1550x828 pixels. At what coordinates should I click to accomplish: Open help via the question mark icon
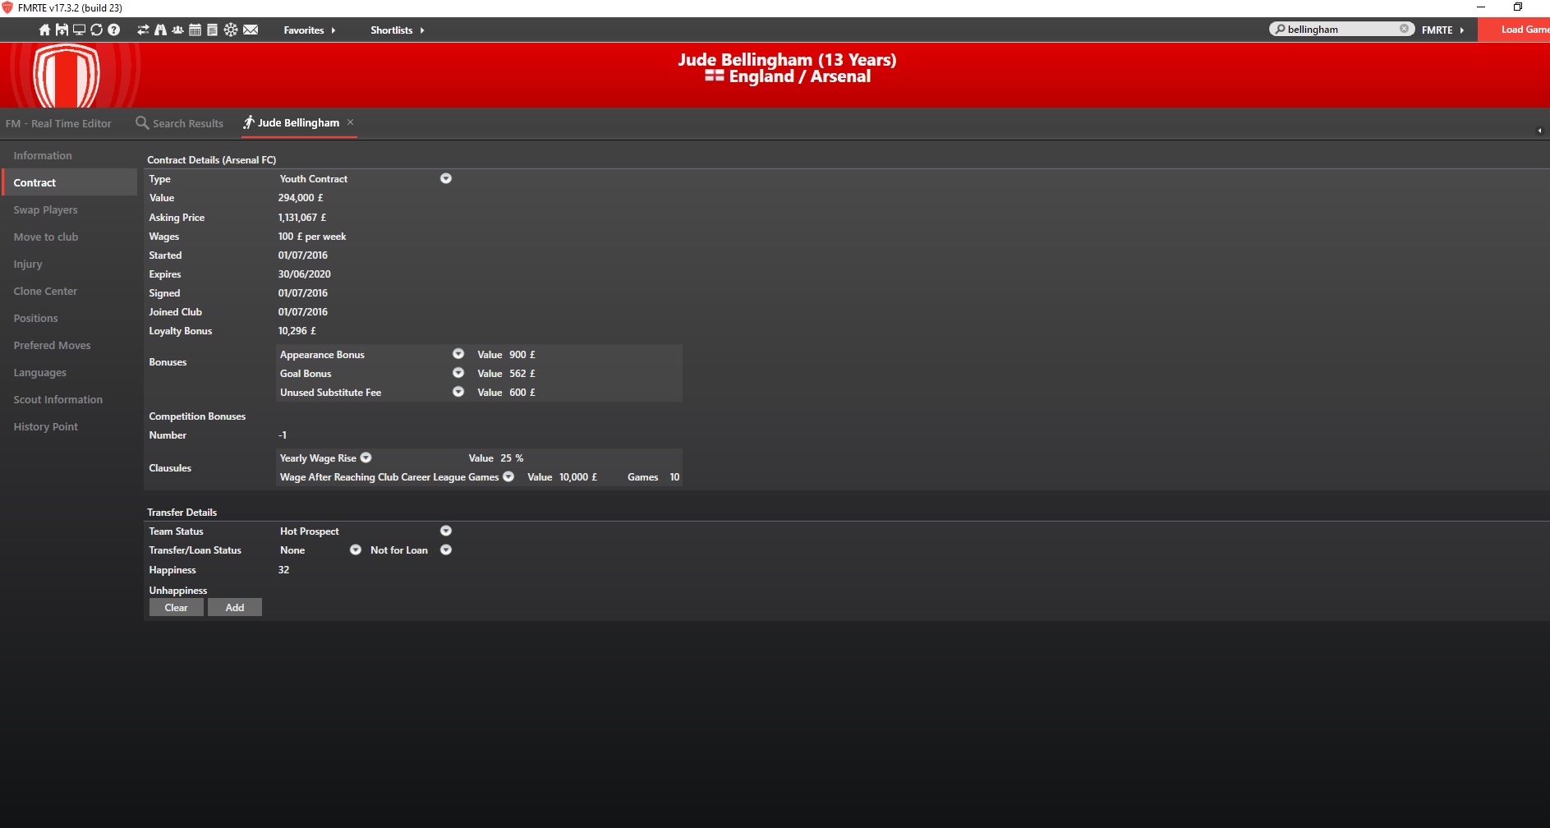click(x=114, y=30)
